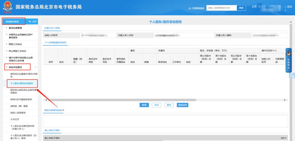The width and height of the screenshot is (295, 141).
Task: Open 填表说明 instructions
Action: 182,105
